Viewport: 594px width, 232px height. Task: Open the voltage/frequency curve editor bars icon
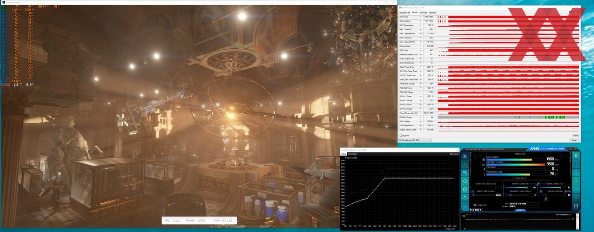[472, 191]
